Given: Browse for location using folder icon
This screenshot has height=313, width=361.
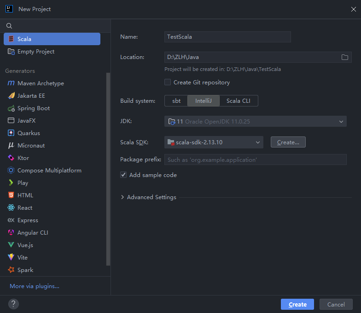Looking at the screenshot, I should (344, 57).
